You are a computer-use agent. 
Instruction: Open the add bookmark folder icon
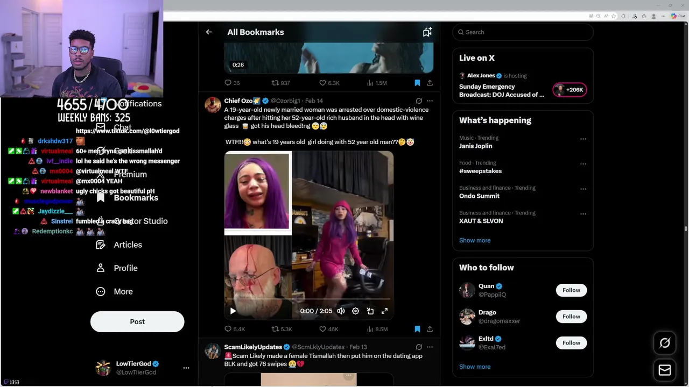coord(427,32)
